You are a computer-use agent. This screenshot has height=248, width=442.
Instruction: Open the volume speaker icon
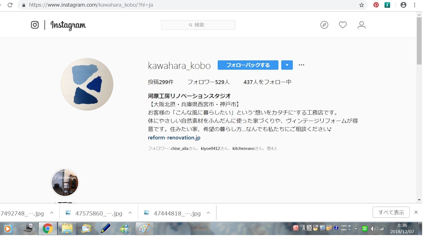[373, 229]
